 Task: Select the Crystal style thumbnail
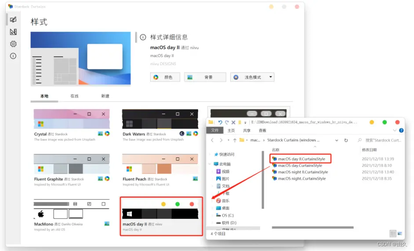72,119
